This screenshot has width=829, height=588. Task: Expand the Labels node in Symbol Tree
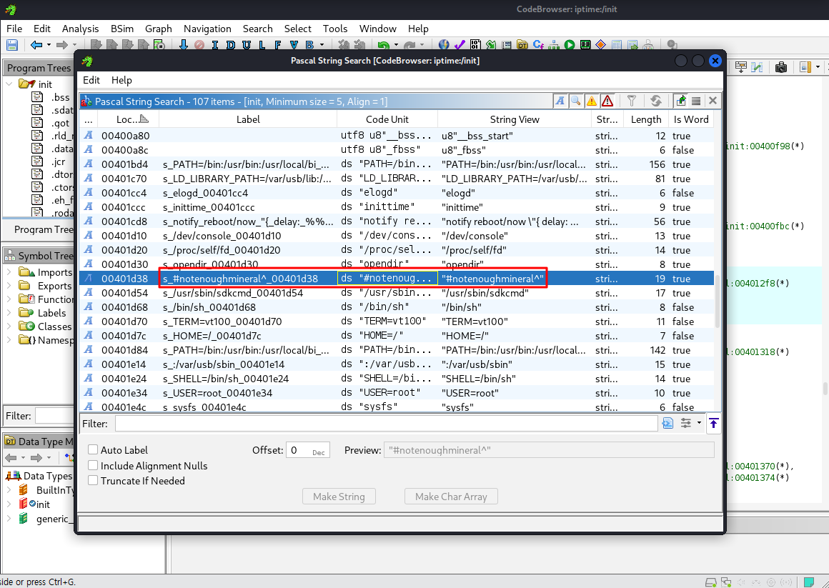9,312
